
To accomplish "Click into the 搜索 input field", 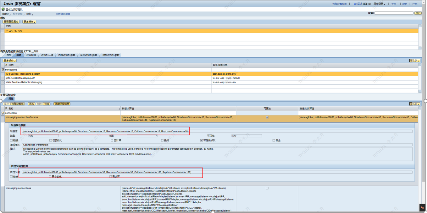I will point(394,13).
